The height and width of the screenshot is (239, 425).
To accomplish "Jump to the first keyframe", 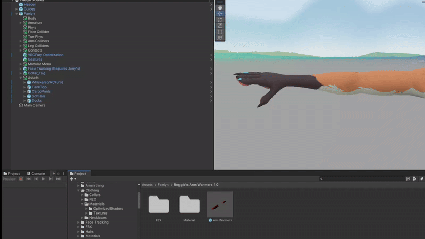I will (28, 179).
